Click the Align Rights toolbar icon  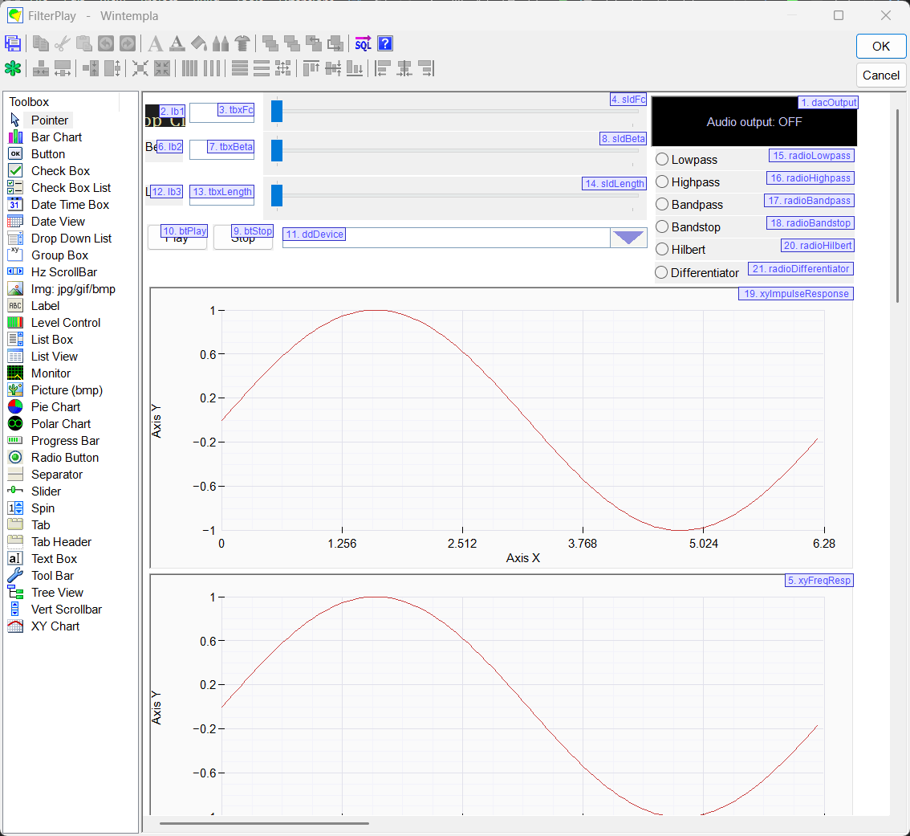[427, 68]
